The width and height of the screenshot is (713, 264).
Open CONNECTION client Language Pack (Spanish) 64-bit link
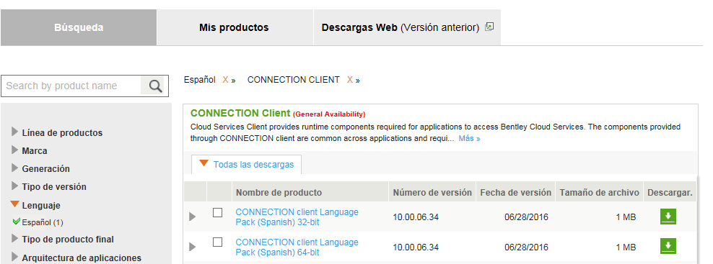point(297,247)
